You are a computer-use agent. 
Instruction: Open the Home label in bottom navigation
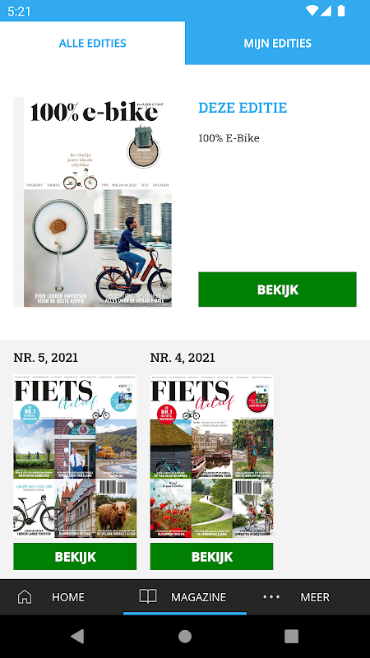pyautogui.click(x=68, y=597)
